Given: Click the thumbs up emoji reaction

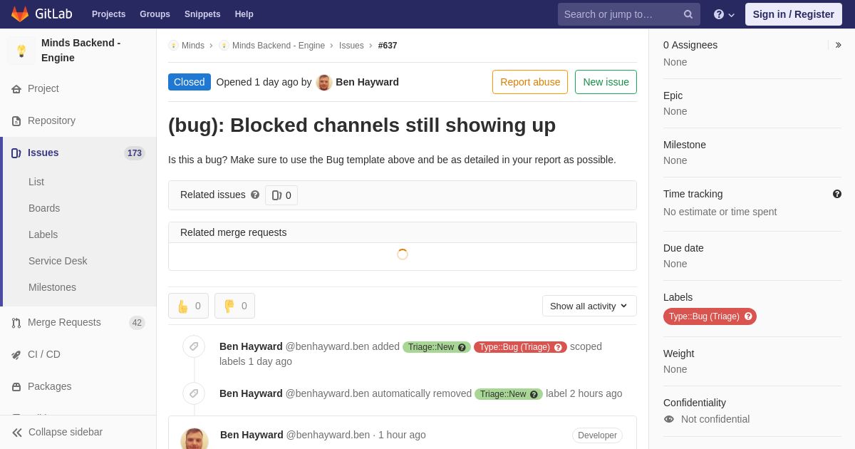Looking at the screenshot, I should point(189,306).
